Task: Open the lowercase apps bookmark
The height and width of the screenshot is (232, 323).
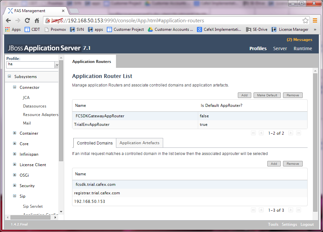Action: [x=95, y=29]
